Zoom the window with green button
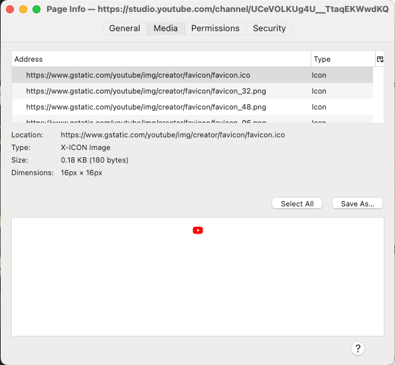The height and width of the screenshot is (365, 395). 37,9
